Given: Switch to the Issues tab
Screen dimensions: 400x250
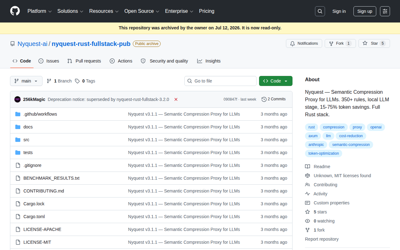Looking at the screenshot, I should (x=49, y=61).
